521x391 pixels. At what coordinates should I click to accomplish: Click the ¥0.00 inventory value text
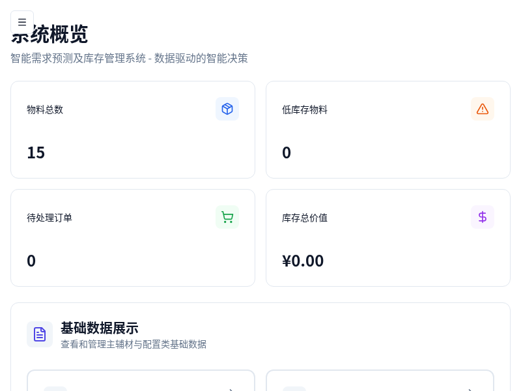coord(303,261)
